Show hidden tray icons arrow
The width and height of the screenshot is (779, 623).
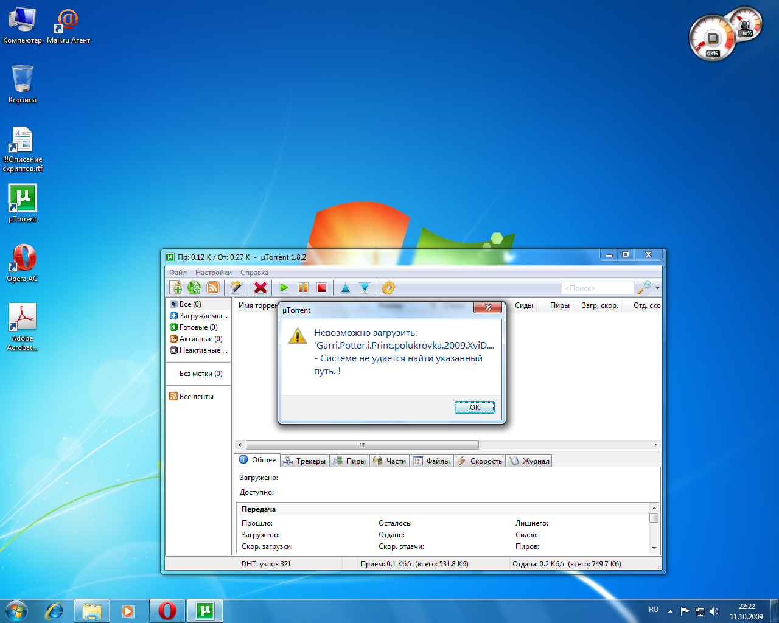[670, 611]
